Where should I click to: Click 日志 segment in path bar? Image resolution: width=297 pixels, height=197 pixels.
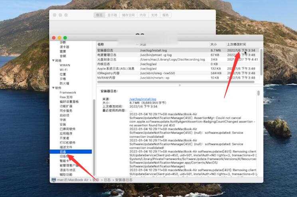107,180
